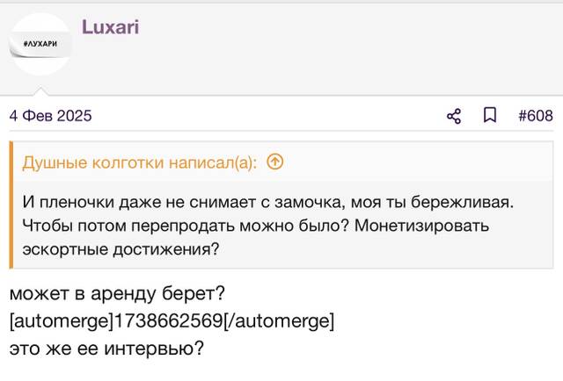Share post #608 via share icon

454,116
